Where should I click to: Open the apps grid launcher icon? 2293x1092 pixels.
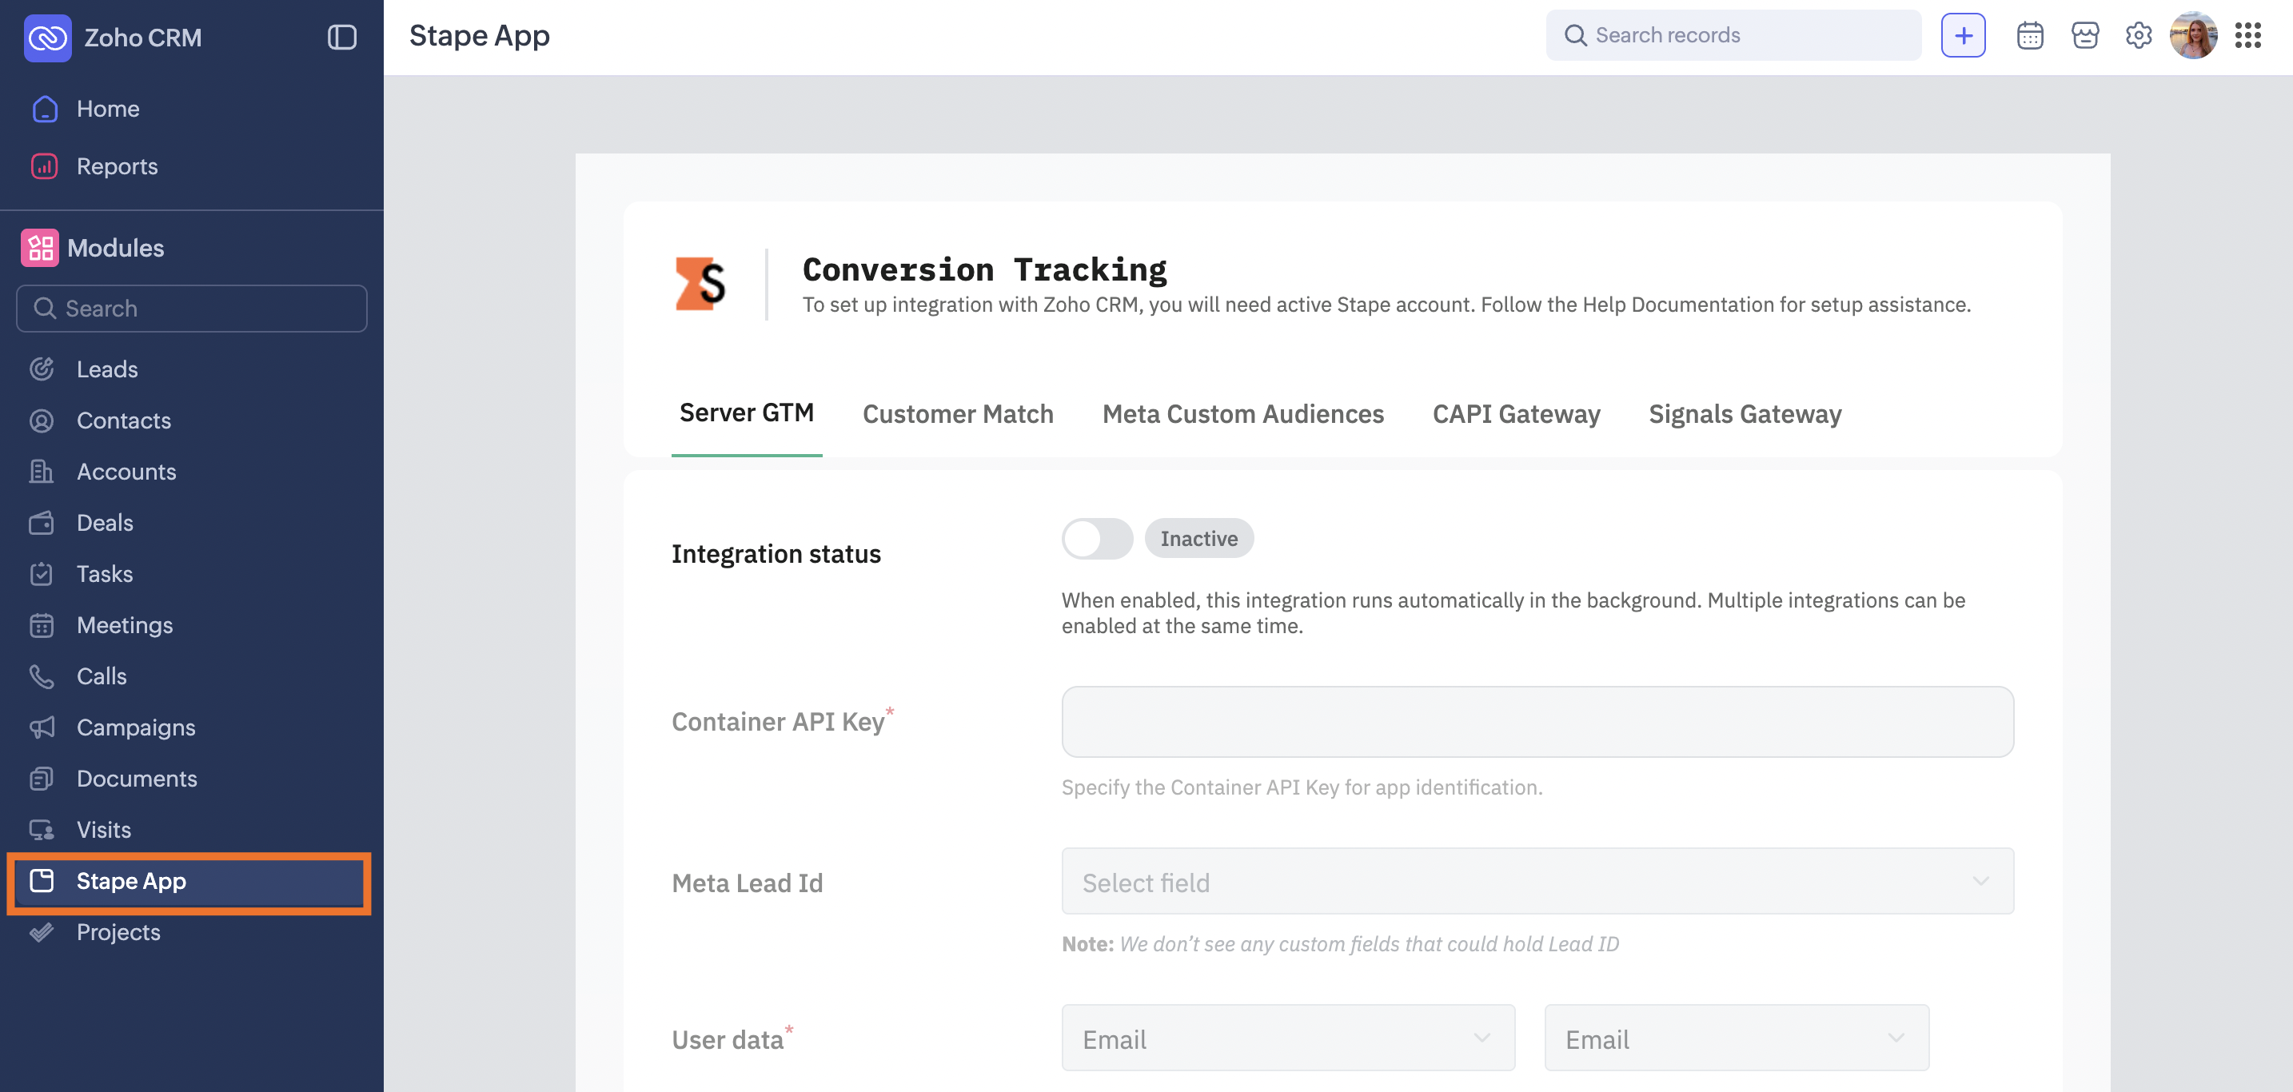2247,36
